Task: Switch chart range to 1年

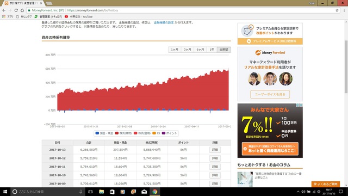Action: pos(212,50)
